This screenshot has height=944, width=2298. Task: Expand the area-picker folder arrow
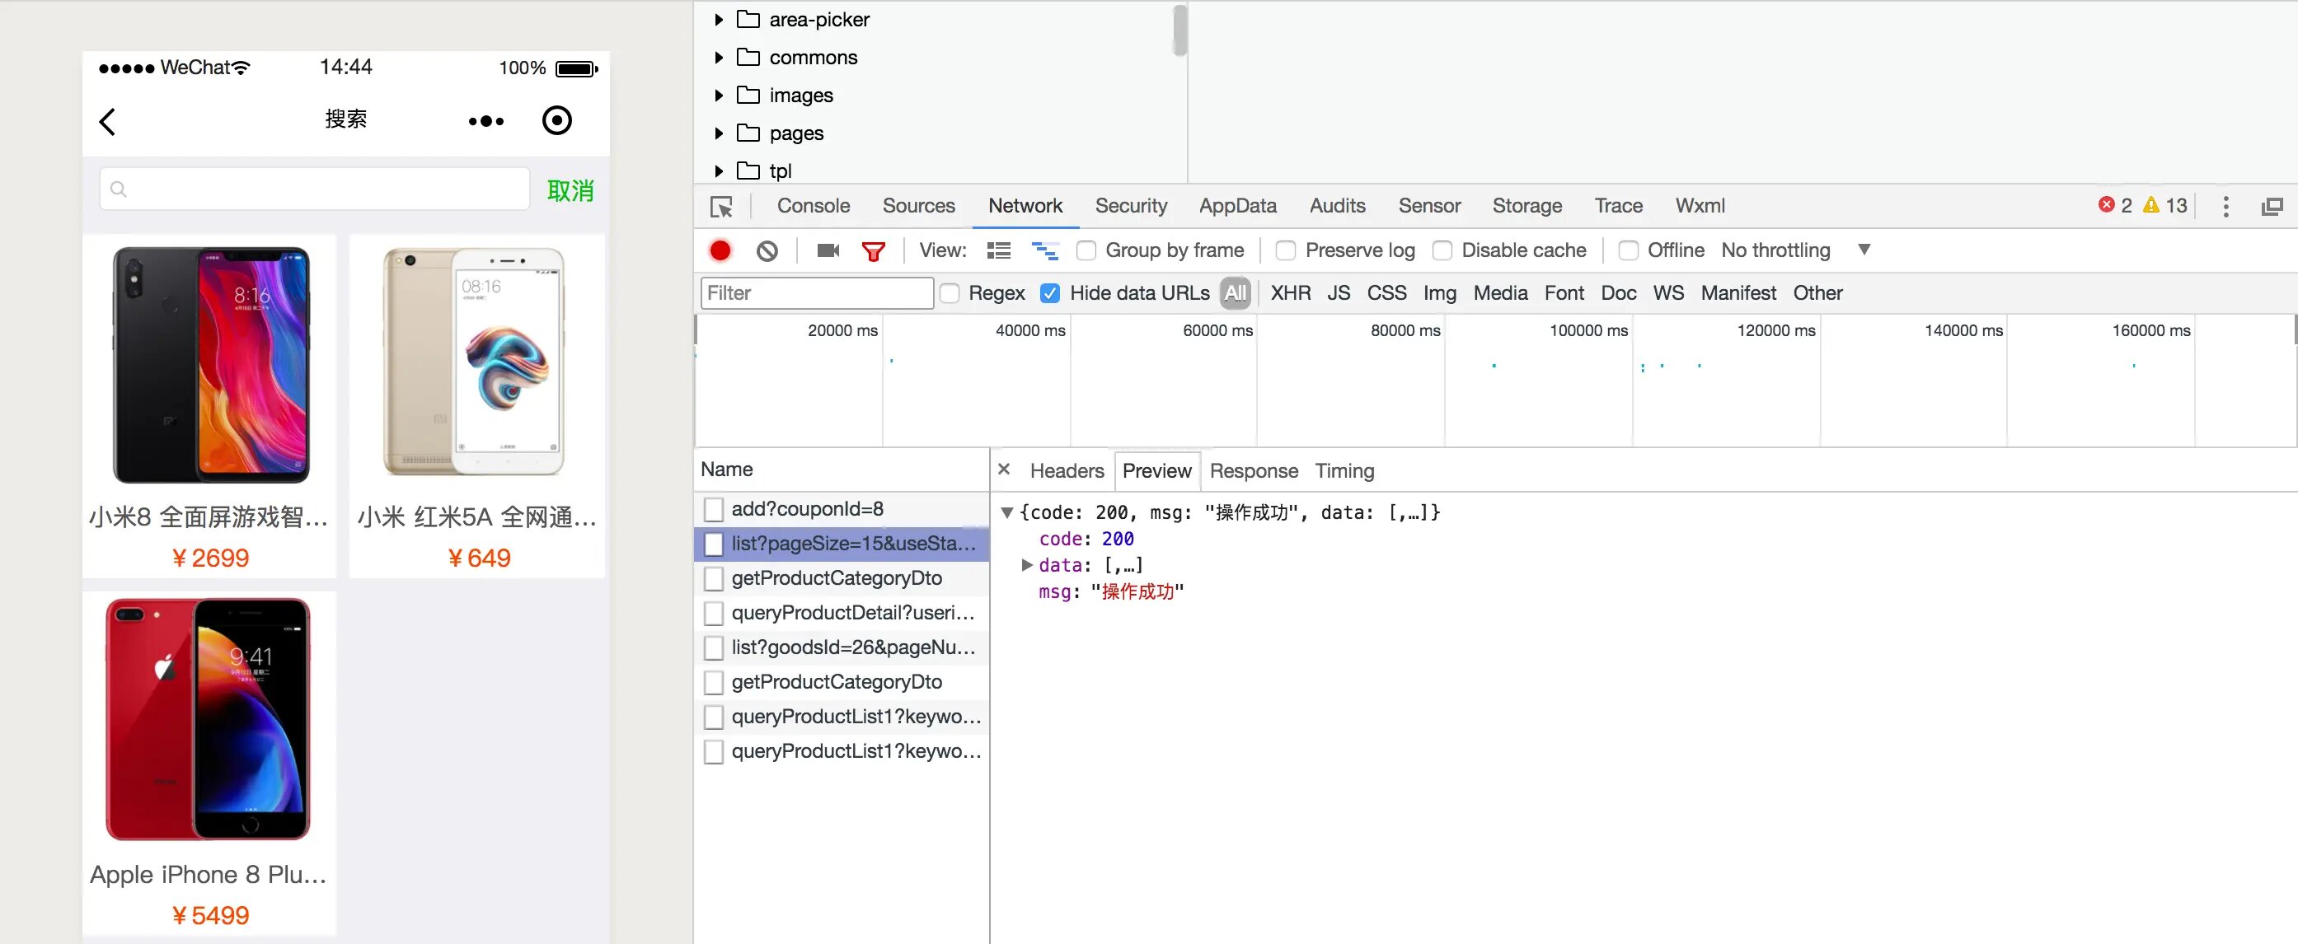tap(718, 19)
